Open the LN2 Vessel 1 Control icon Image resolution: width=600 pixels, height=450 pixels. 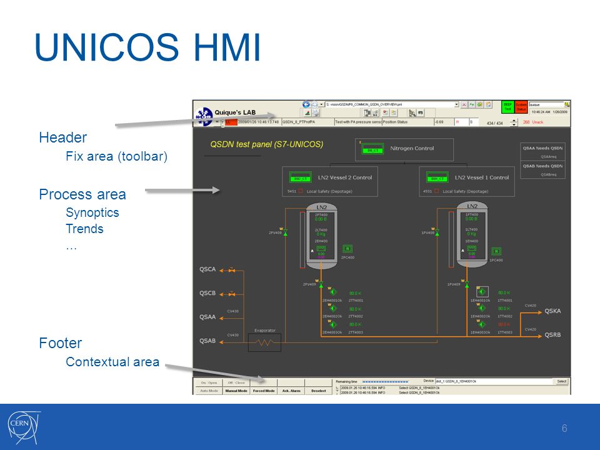point(437,177)
